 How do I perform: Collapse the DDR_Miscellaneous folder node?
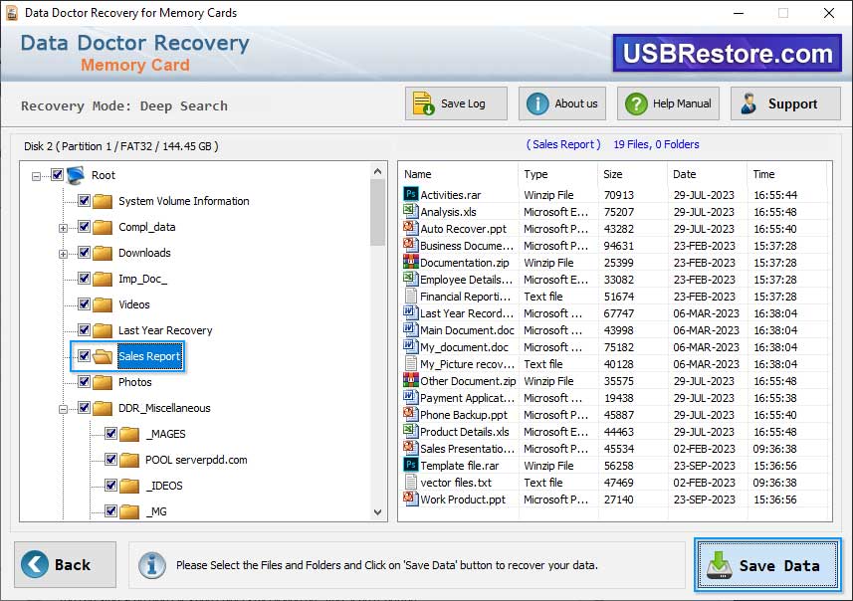[63, 409]
